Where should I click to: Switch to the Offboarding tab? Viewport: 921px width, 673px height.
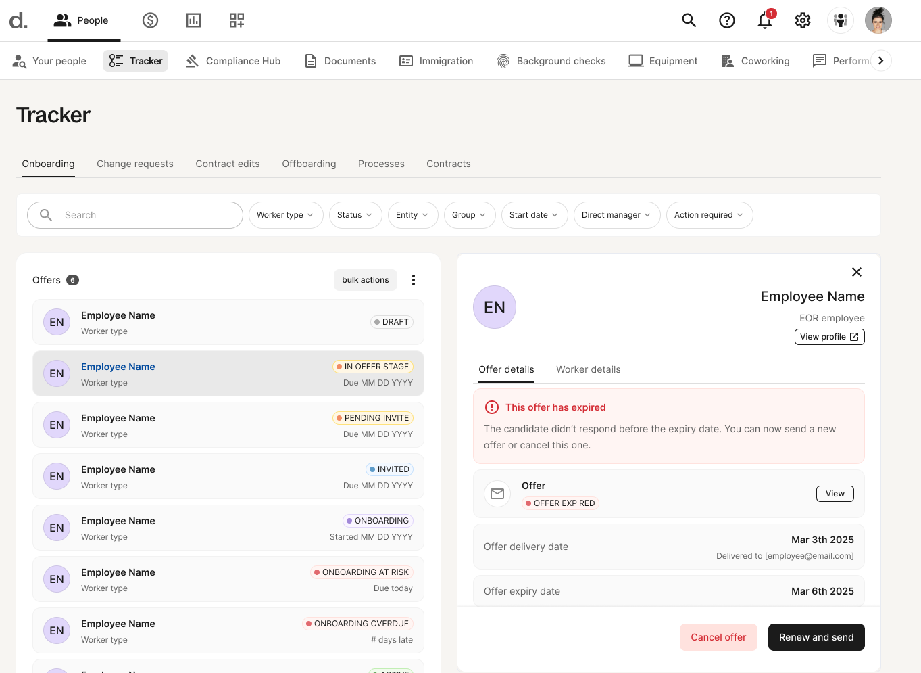click(309, 164)
